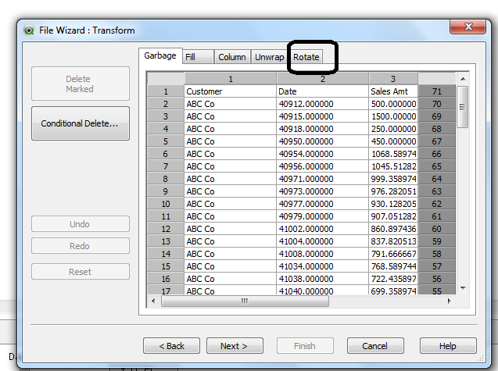Screen dimensions: 498x371
Task: Select row header 1
Action: (x=166, y=91)
